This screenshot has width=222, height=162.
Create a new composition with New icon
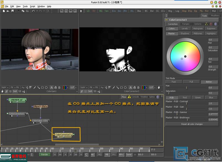[4, 11]
